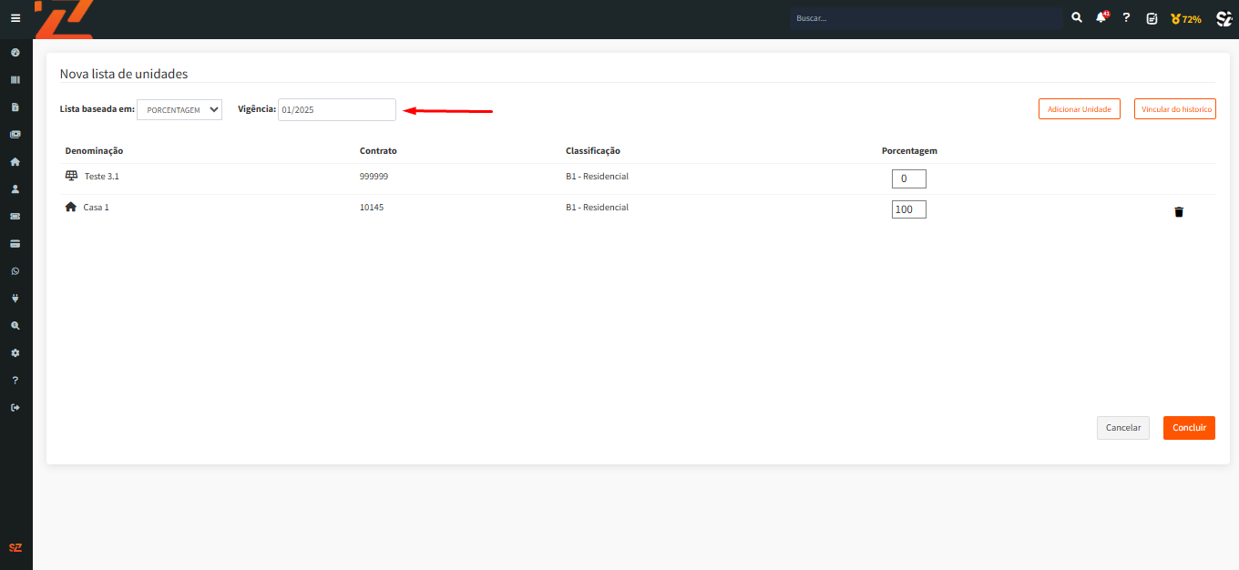Open the WhatsApp icon in the sidebar

click(x=15, y=271)
